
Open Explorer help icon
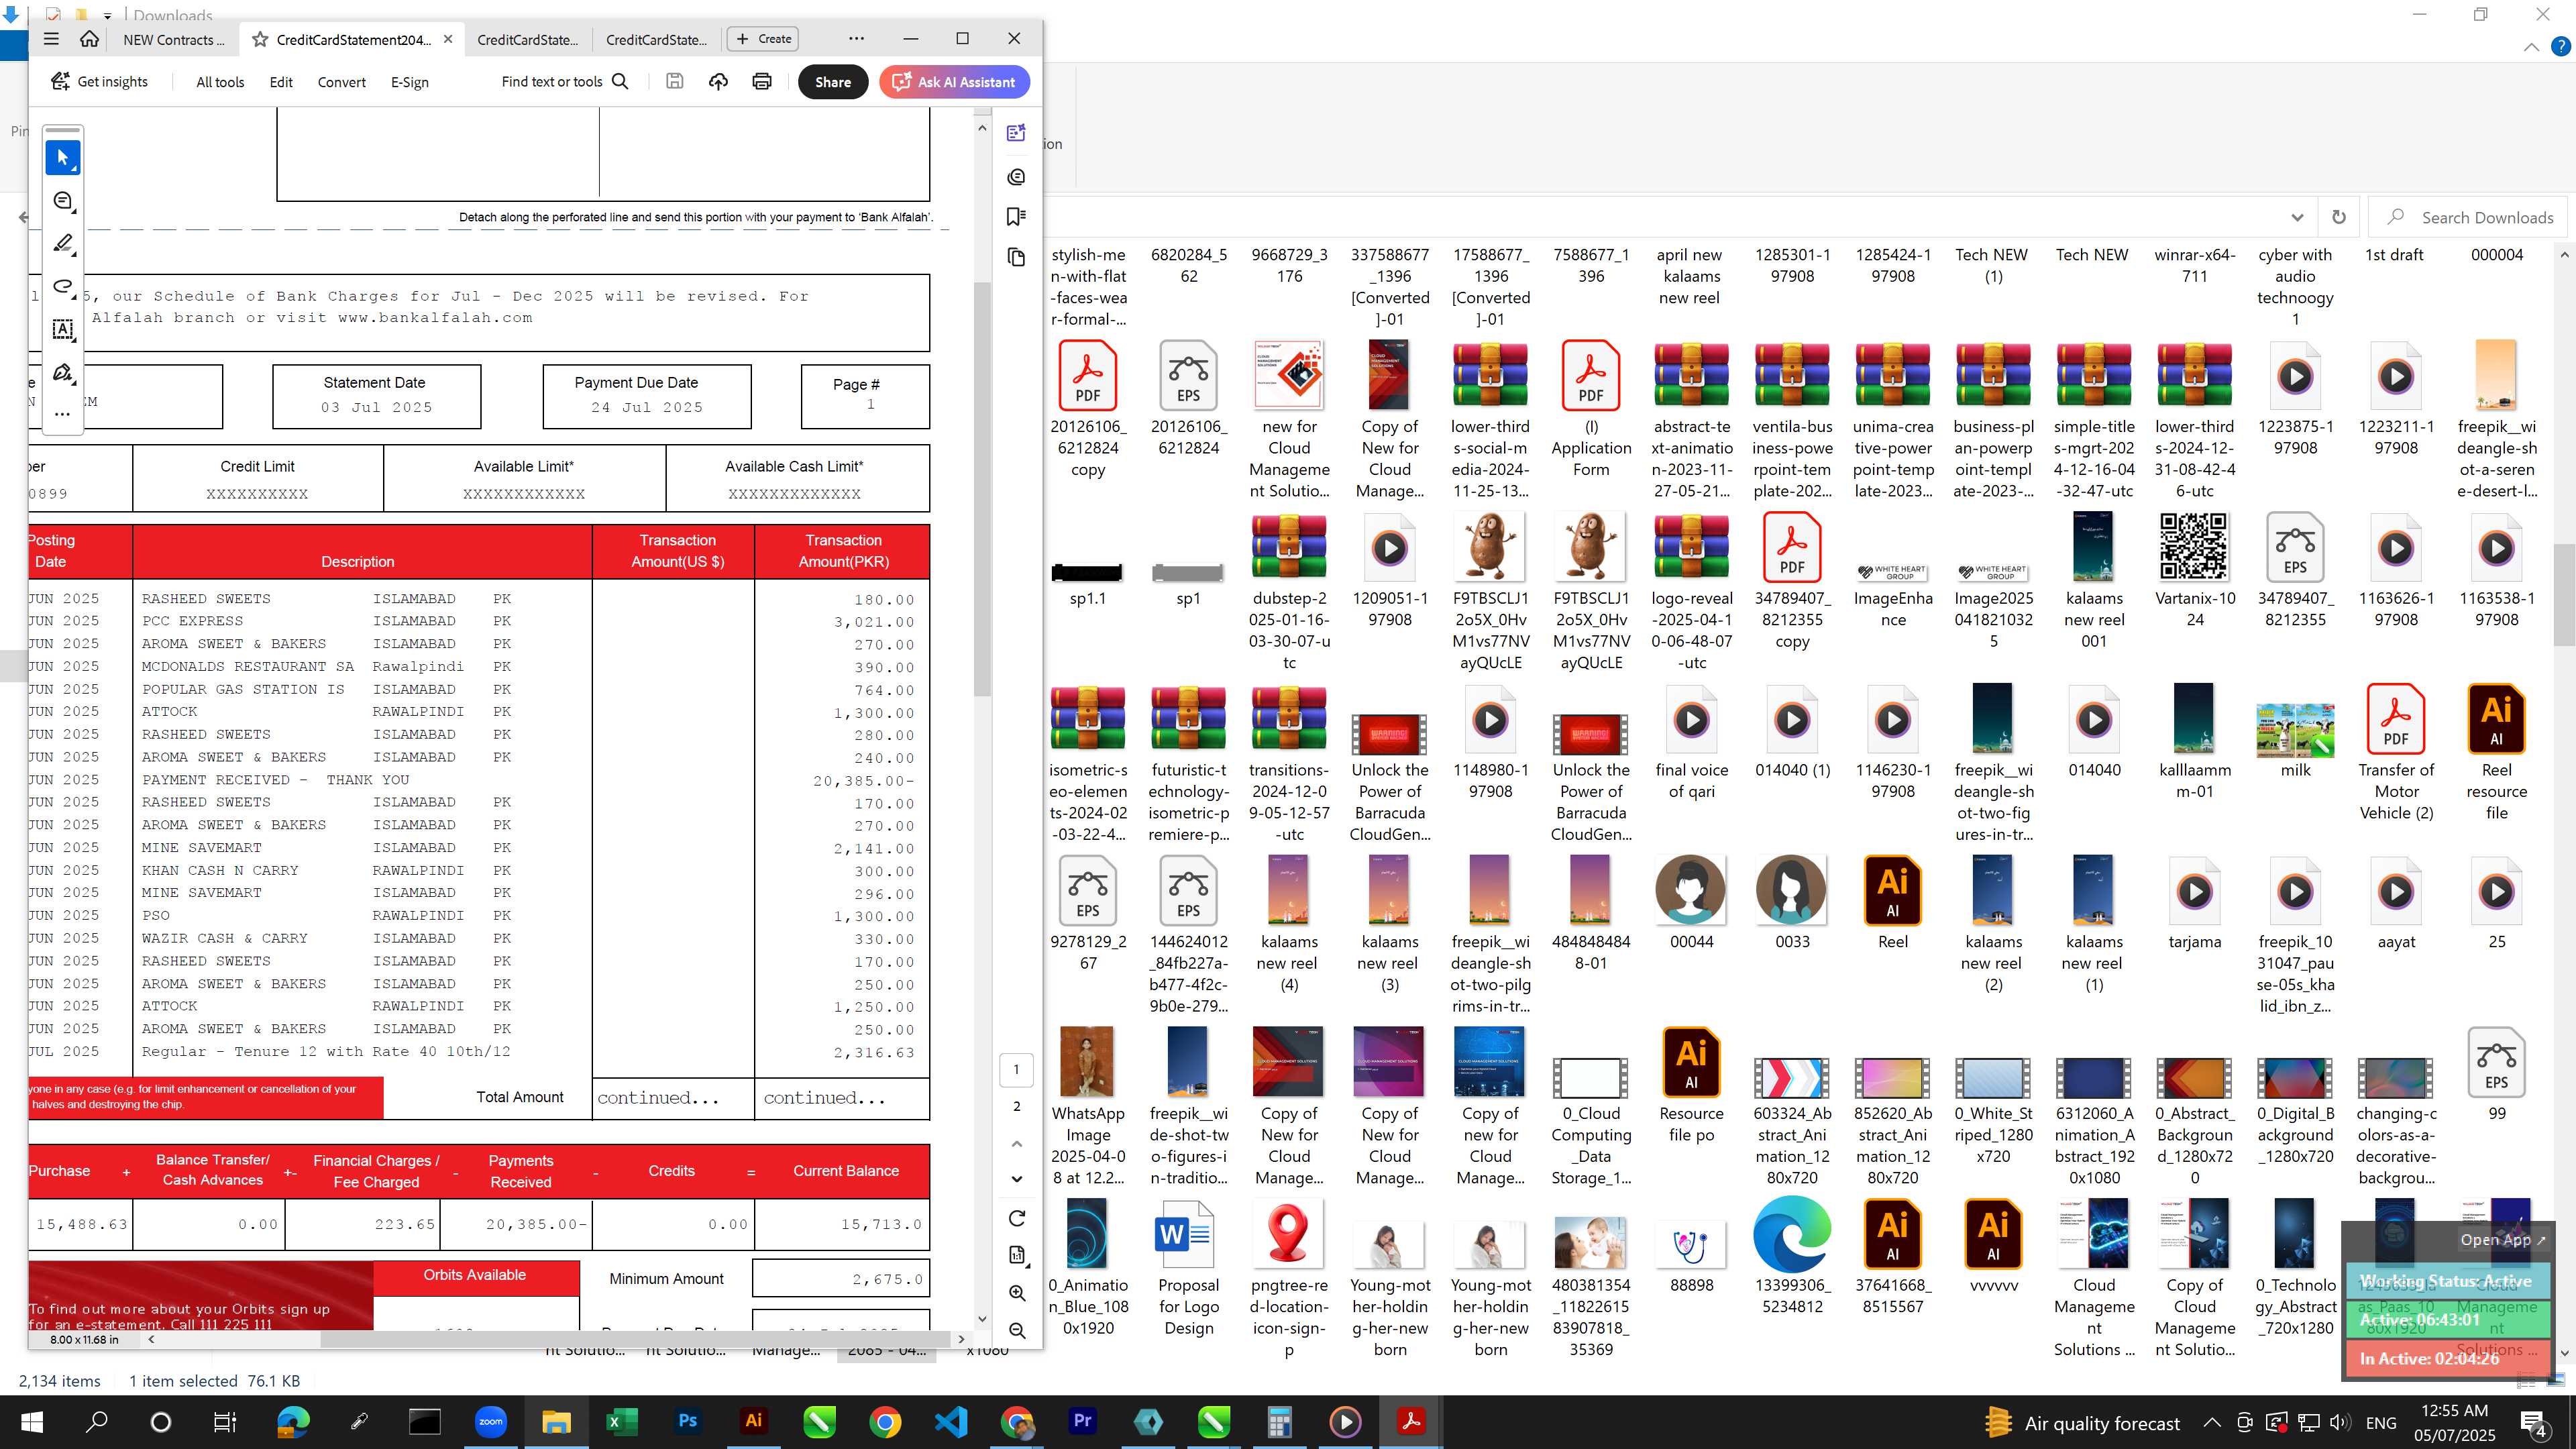pyautogui.click(x=2561, y=47)
